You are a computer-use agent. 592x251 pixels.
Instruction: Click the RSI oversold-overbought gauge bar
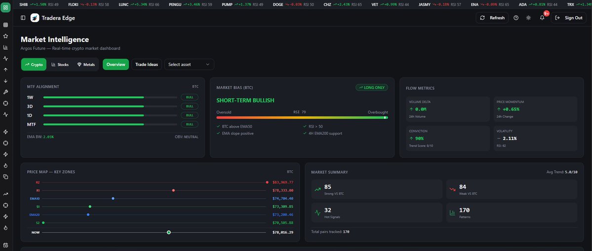302,117
